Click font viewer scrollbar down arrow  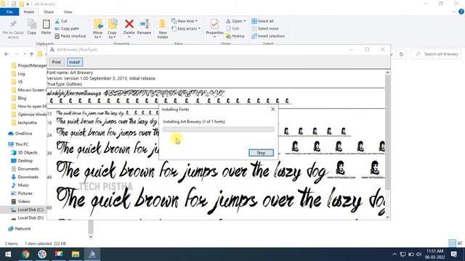point(387,217)
